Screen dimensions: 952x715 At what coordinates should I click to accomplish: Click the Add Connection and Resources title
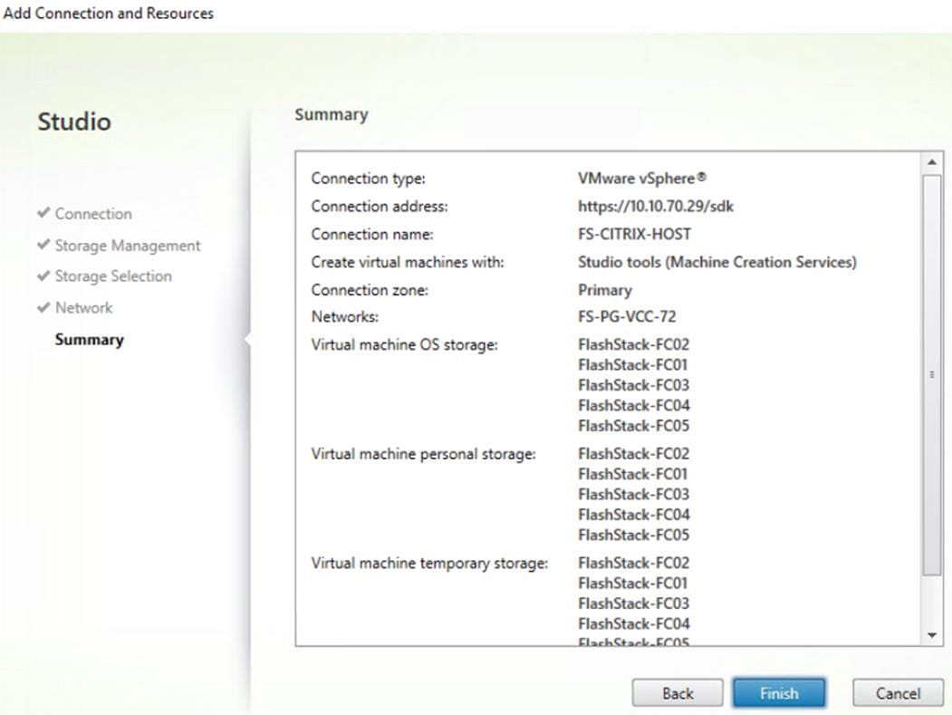coord(108,14)
